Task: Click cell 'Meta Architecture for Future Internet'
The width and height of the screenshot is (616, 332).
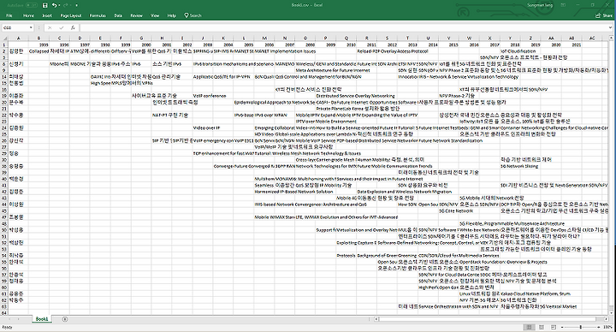Action: point(333,70)
